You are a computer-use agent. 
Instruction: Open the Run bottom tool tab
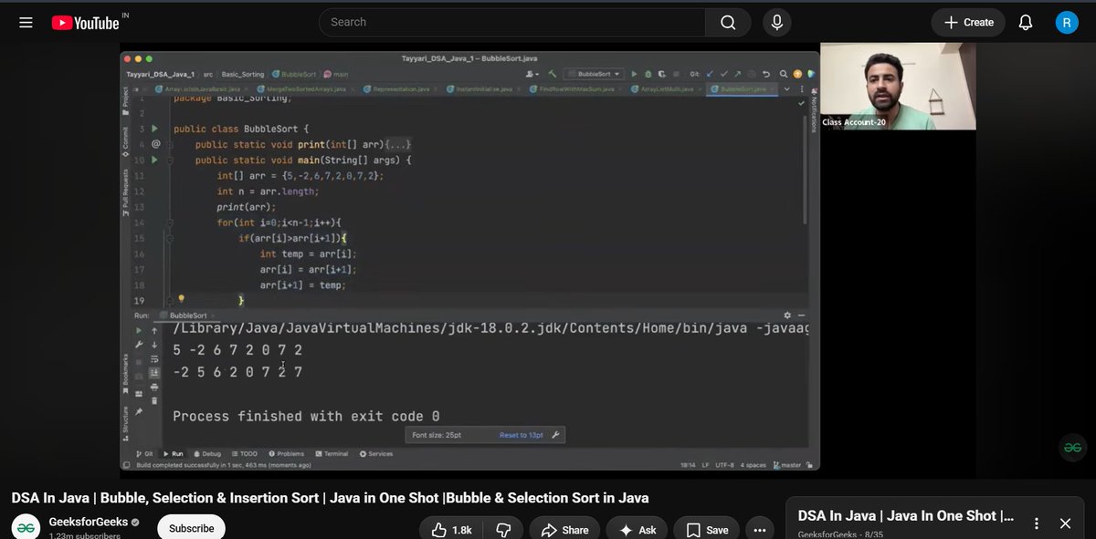(174, 453)
